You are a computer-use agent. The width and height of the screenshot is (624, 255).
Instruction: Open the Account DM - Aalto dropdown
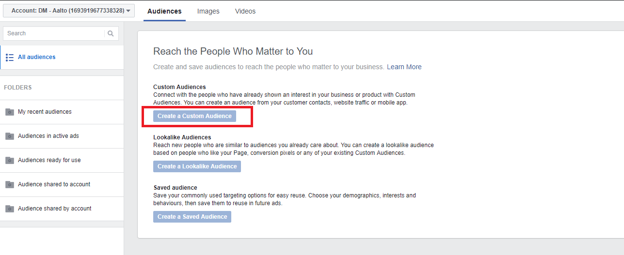tap(69, 11)
